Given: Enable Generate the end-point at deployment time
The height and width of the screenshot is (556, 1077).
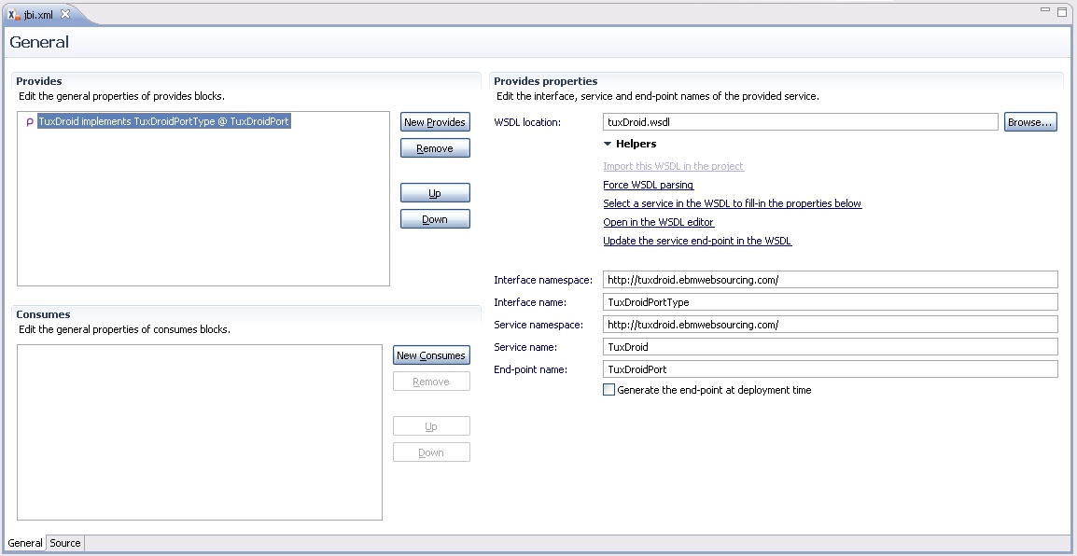Looking at the screenshot, I should pos(609,390).
